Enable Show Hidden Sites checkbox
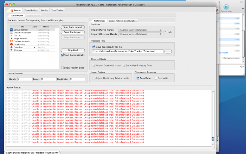The height and width of the screenshot is (154, 246). (62, 68)
